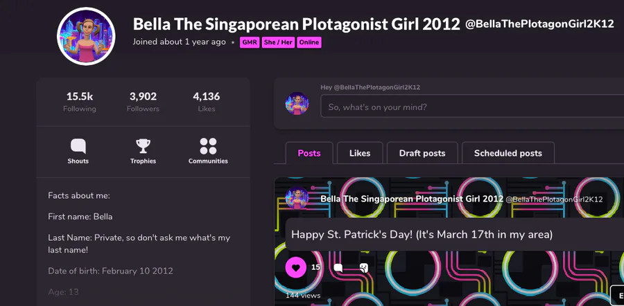624x306 pixels.
Task: Click the Online status badge
Action: coord(309,42)
